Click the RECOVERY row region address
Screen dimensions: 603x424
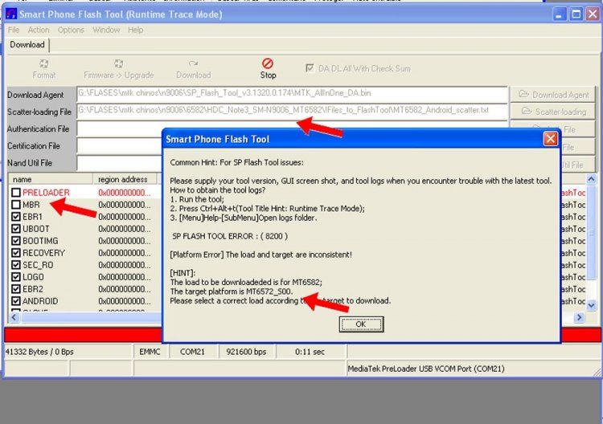(125, 253)
